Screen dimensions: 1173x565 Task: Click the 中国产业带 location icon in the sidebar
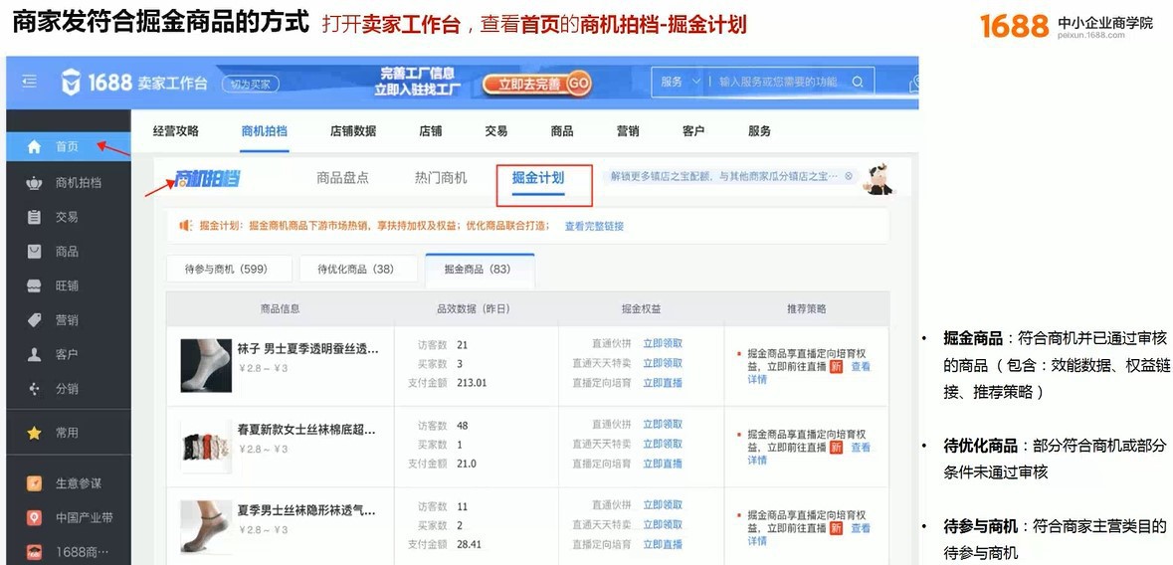pyautogui.click(x=35, y=518)
